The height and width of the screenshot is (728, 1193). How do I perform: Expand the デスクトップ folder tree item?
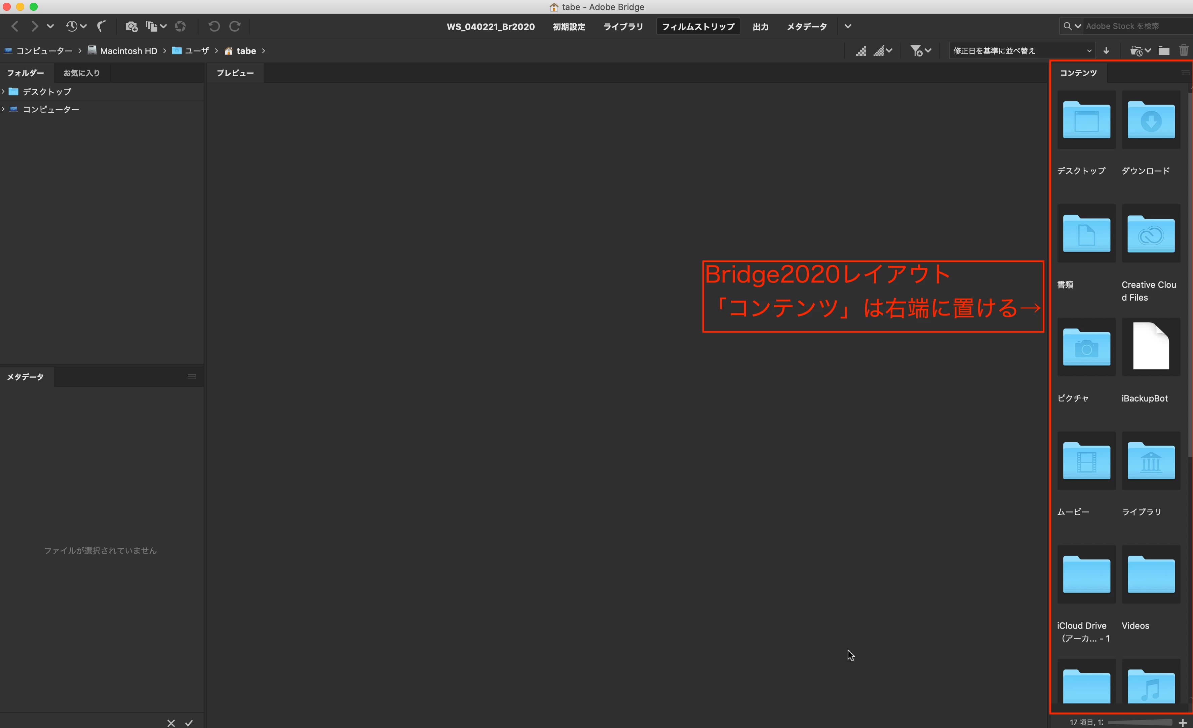(3, 91)
